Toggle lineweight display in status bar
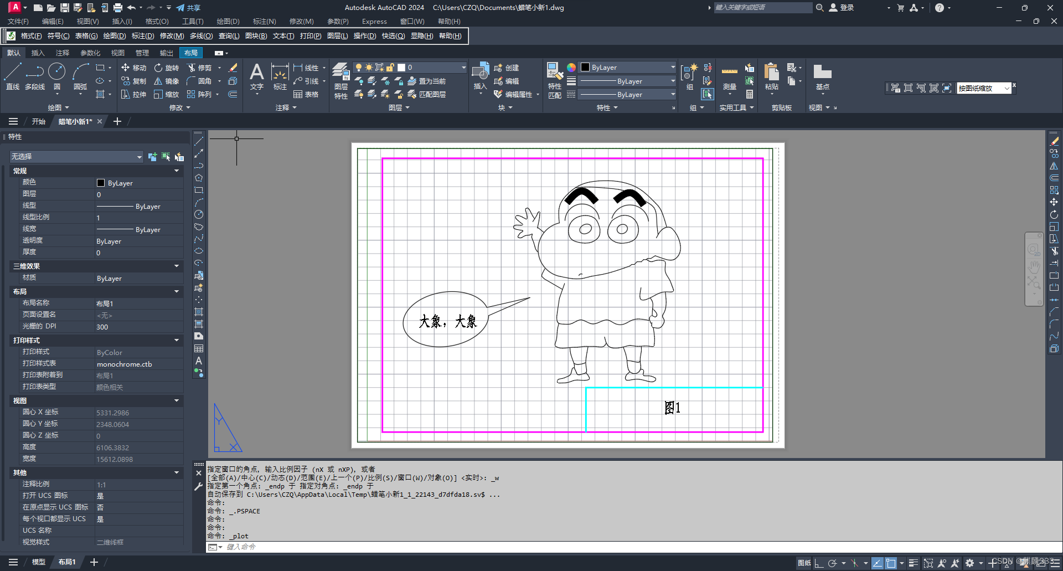The width and height of the screenshot is (1063, 571). pyautogui.click(x=914, y=563)
